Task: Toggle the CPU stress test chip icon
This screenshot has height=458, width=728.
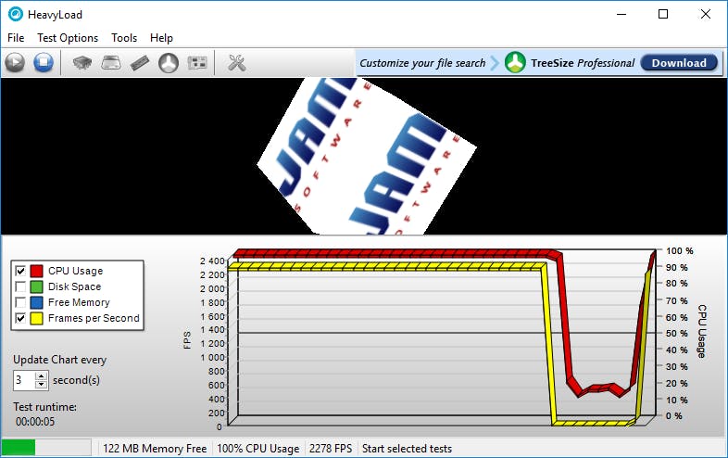Action: tap(82, 62)
